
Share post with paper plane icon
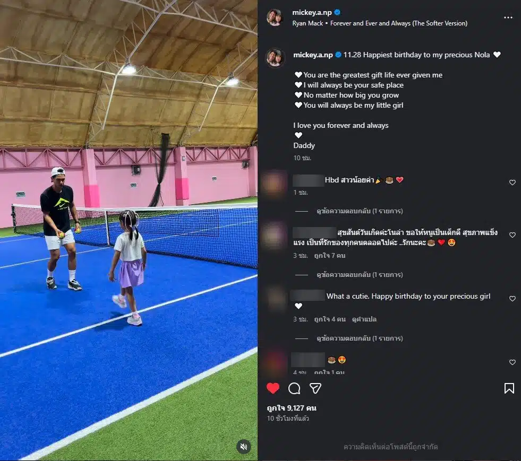[315, 388]
